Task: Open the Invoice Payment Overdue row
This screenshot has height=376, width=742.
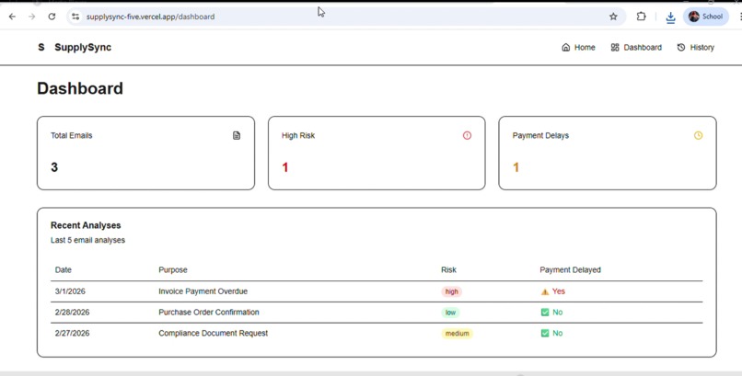Action: coord(377,291)
